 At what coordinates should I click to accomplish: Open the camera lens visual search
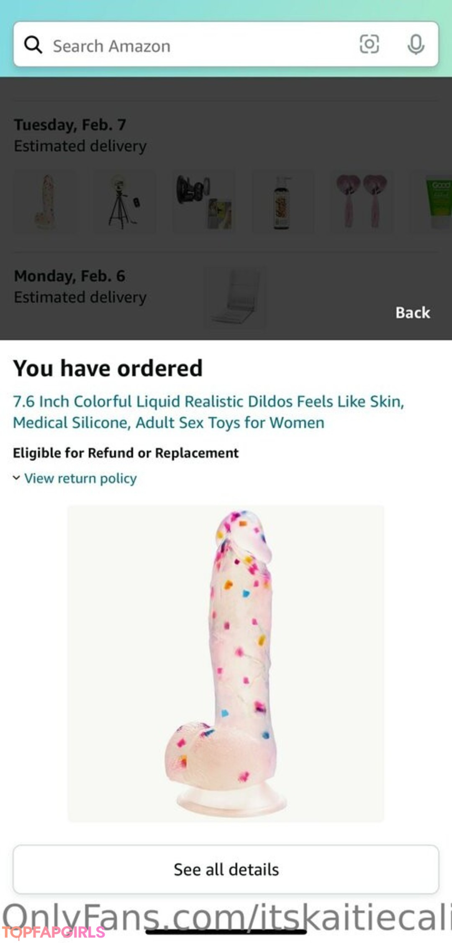pos(369,44)
